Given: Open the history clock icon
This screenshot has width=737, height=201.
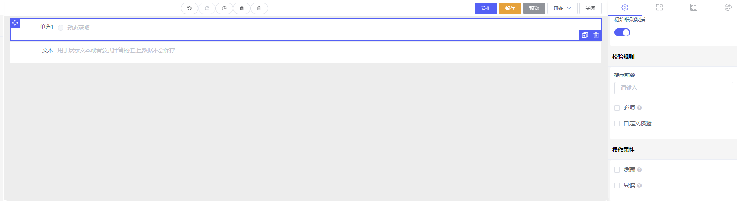Looking at the screenshot, I should 224,8.
